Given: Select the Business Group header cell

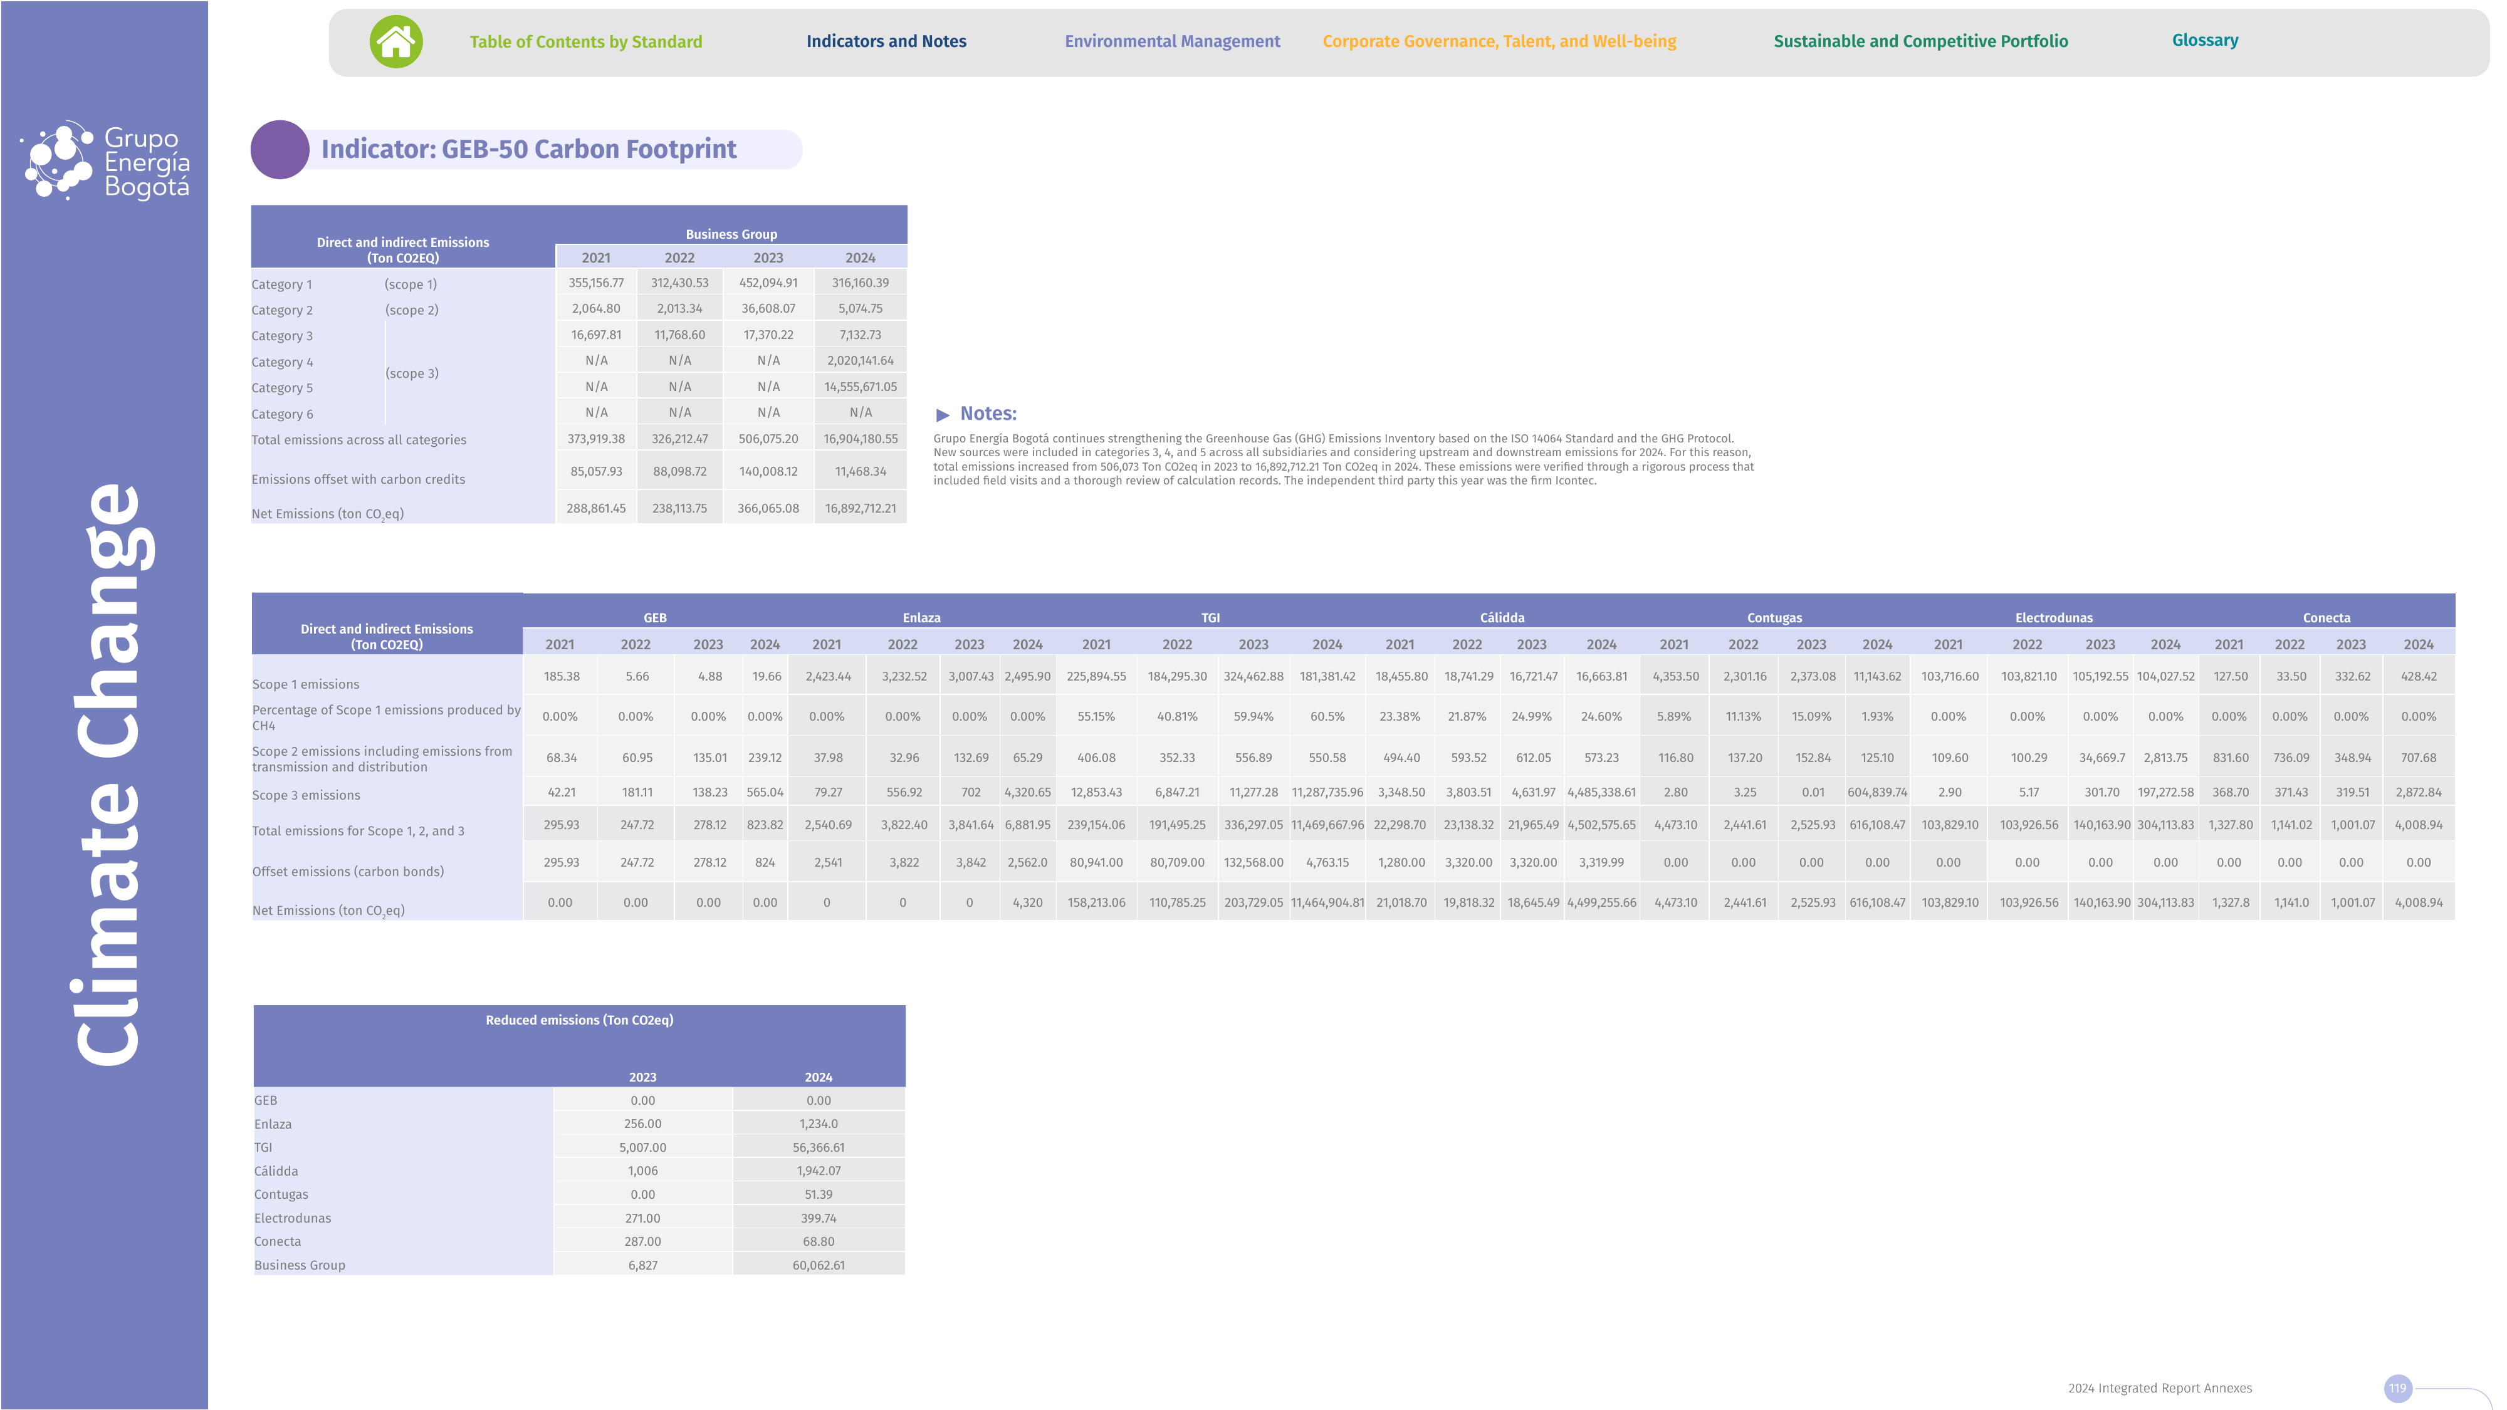Looking at the screenshot, I should 731,234.
